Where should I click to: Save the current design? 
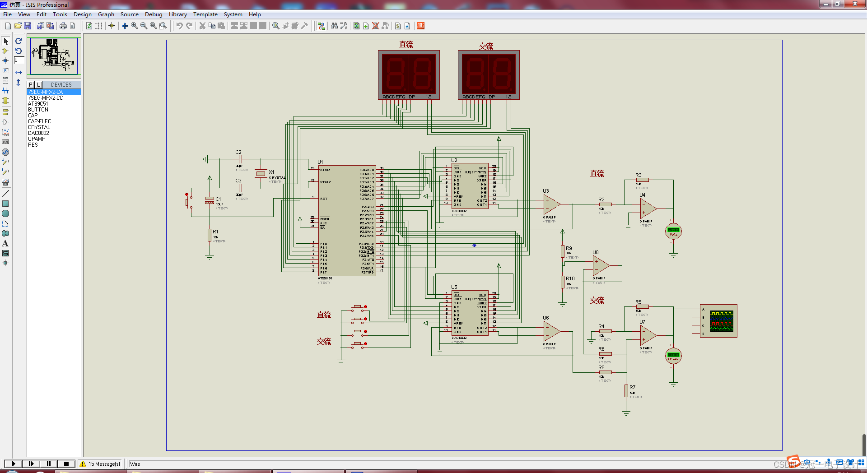pyautogui.click(x=28, y=26)
